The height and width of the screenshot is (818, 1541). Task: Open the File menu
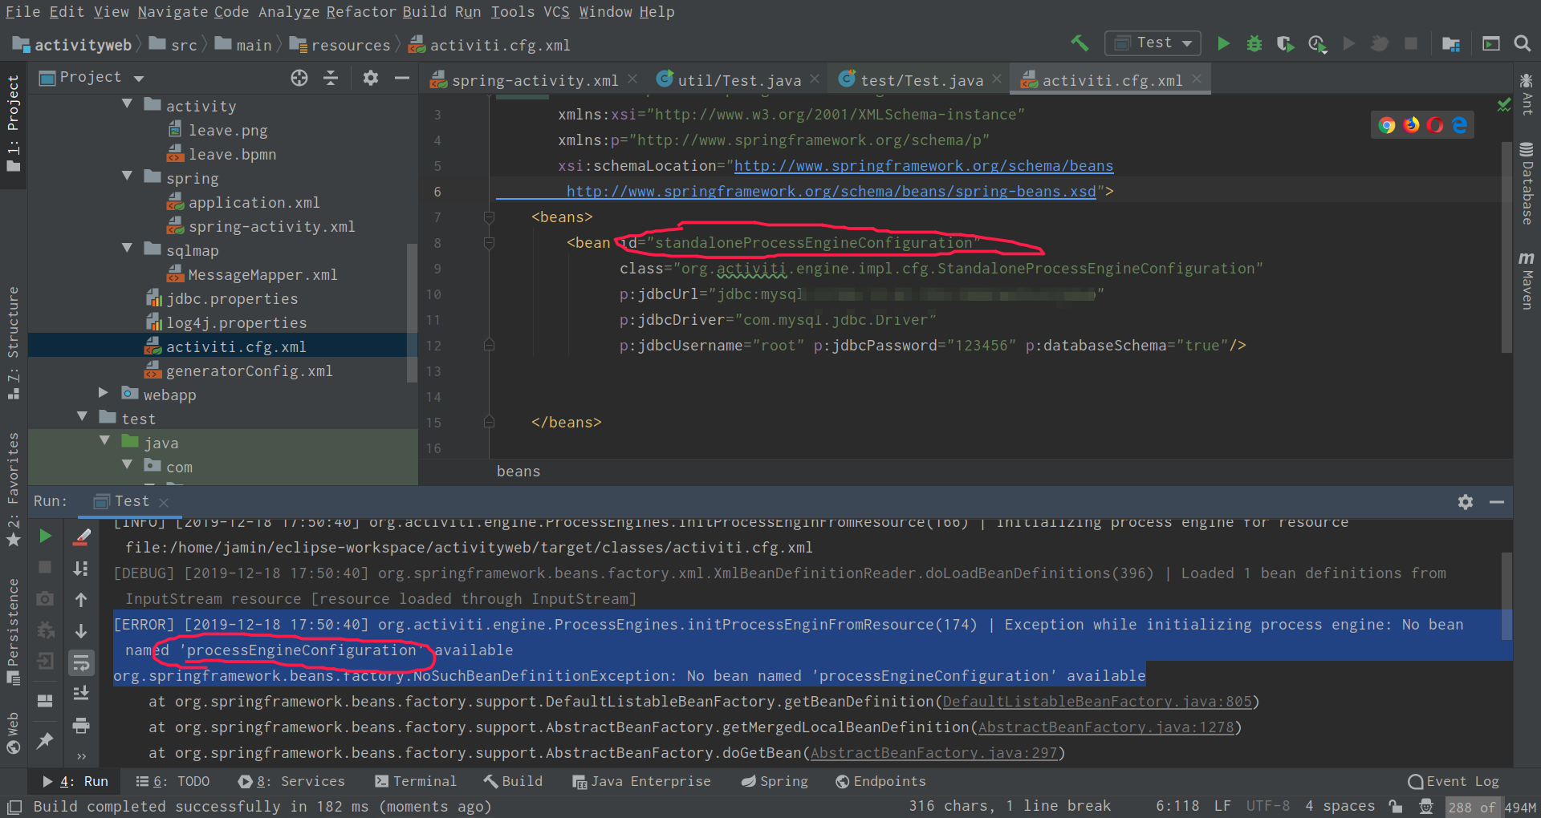(x=22, y=12)
